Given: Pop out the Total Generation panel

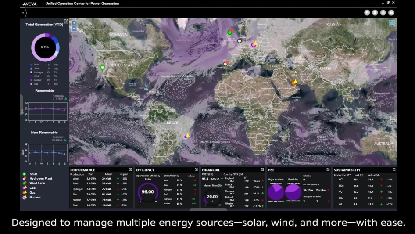Looking at the screenshot, I should [x=66, y=21].
